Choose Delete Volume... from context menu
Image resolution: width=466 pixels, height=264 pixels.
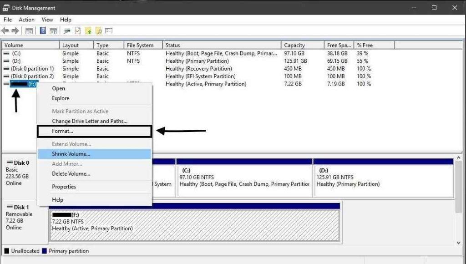point(71,174)
